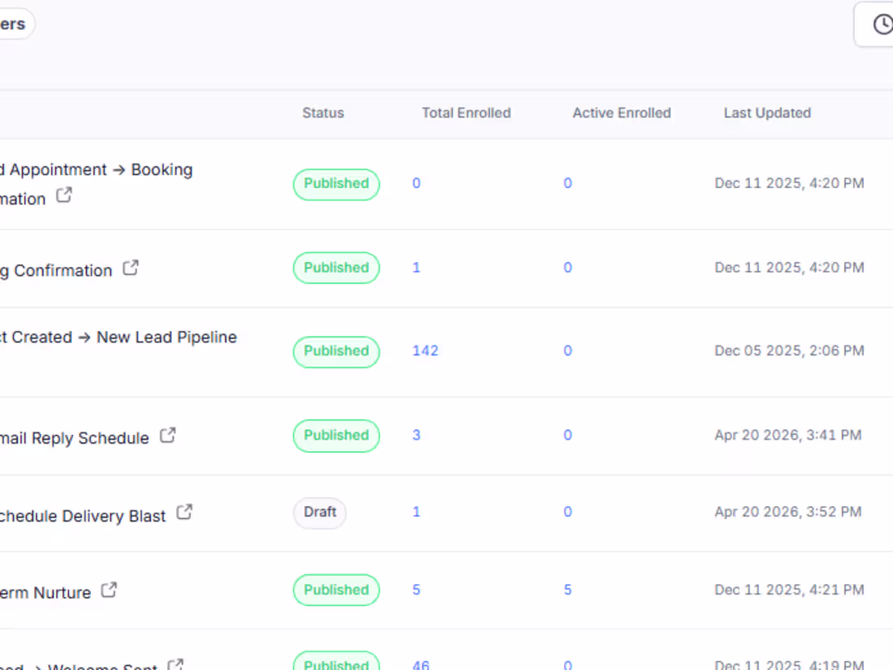This screenshot has height=670, width=893.
Task: Open external link icon beside Term Nurture
Action: tap(109, 590)
